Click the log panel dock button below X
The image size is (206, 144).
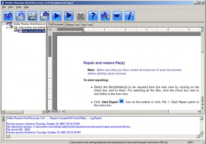pyautogui.click(x=3, y=120)
